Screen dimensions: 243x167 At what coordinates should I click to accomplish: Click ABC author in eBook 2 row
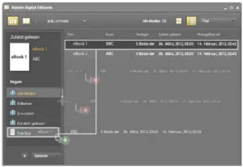(110, 54)
